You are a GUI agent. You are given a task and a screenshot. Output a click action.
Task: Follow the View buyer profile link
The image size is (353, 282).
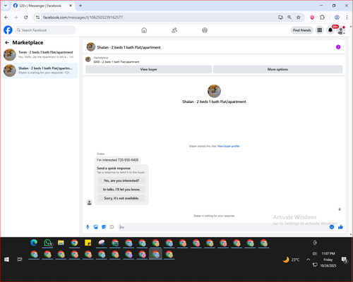(228, 146)
